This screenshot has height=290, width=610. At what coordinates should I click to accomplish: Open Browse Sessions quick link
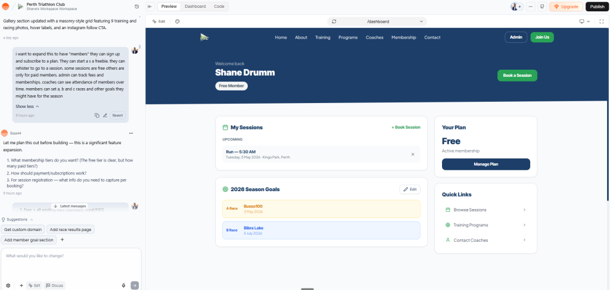tap(485, 210)
